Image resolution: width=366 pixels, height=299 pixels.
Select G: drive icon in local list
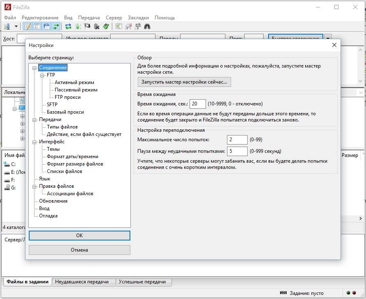click(7, 187)
